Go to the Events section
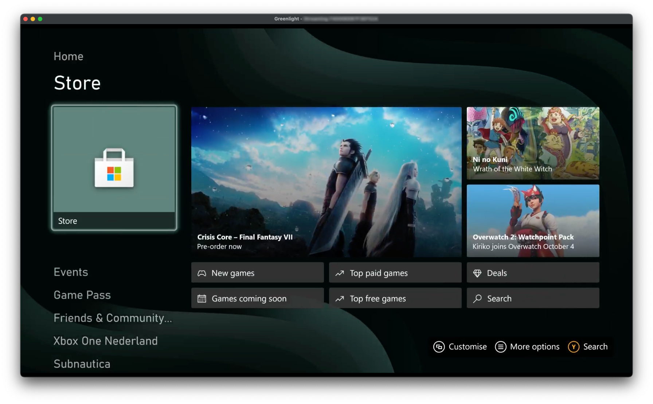The image size is (653, 404). [x=71, y=272]
